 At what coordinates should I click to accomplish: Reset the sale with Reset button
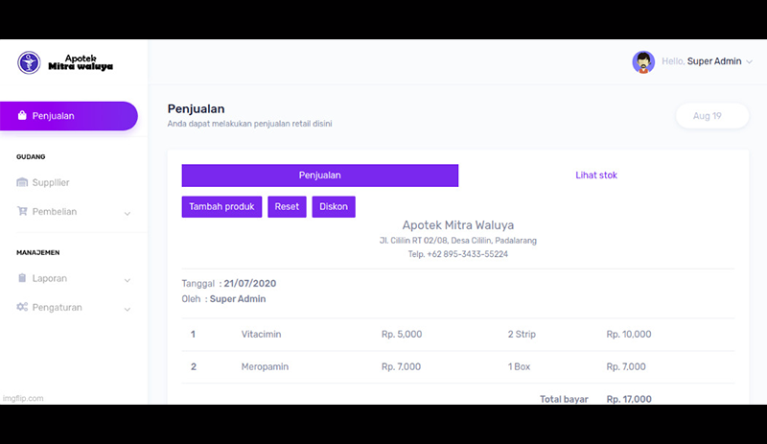(287, 206)
